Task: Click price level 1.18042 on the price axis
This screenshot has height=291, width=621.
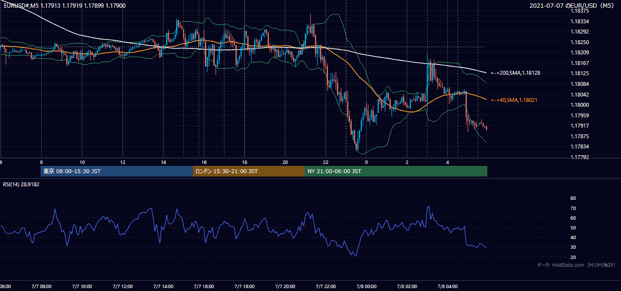Action: coord(579,95)
